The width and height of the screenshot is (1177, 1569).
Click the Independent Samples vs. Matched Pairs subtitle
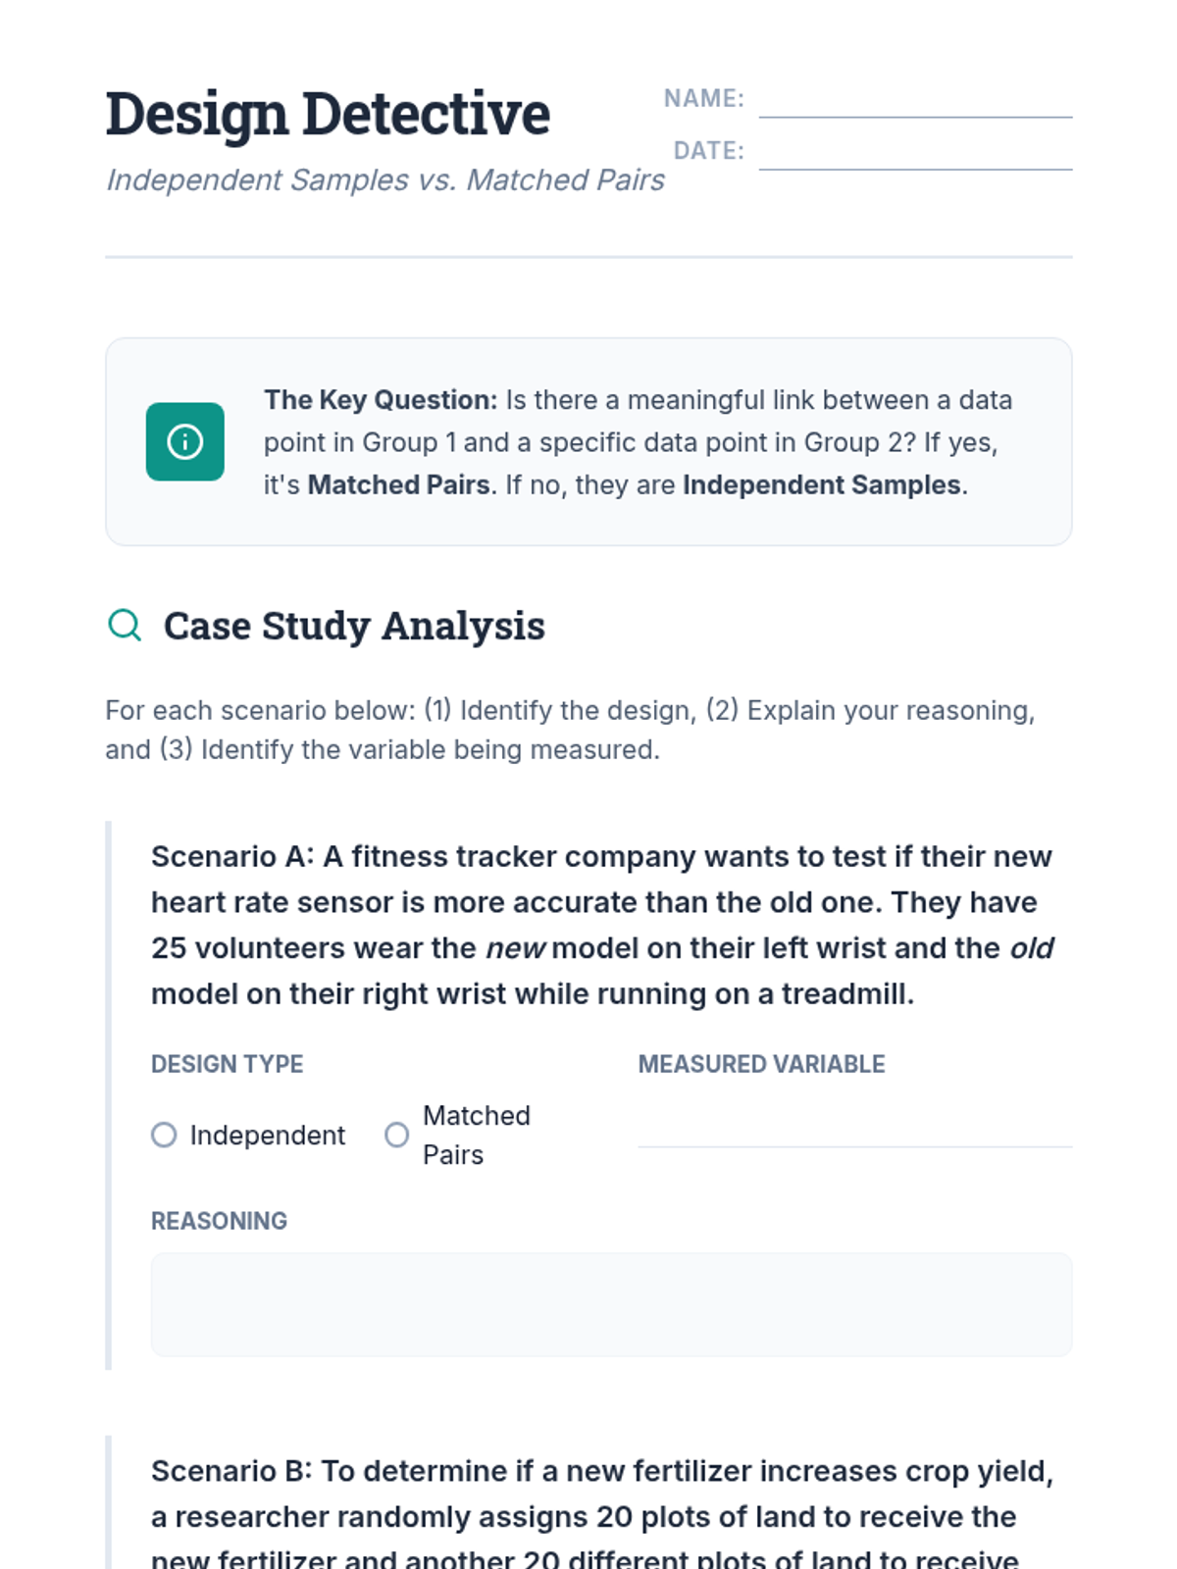tap(384, 180)
